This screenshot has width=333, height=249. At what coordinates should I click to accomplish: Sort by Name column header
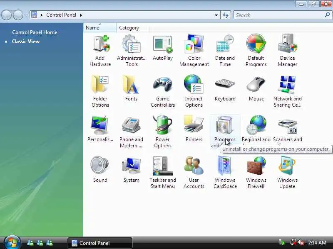pyautogui.click(x=100, y=28)
